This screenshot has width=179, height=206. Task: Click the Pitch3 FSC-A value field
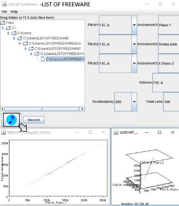click(x=115, y=63)
